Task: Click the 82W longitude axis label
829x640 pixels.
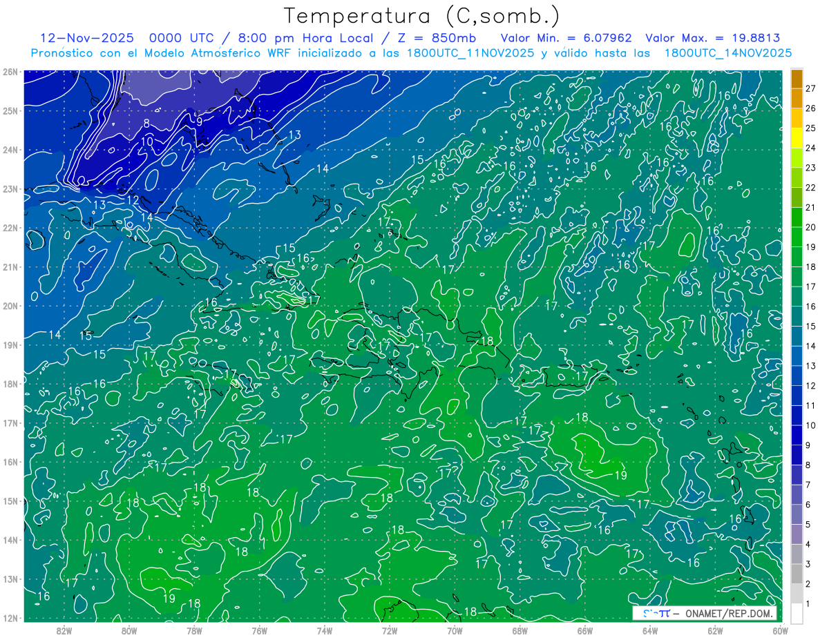Action: [x=64, y=631]
